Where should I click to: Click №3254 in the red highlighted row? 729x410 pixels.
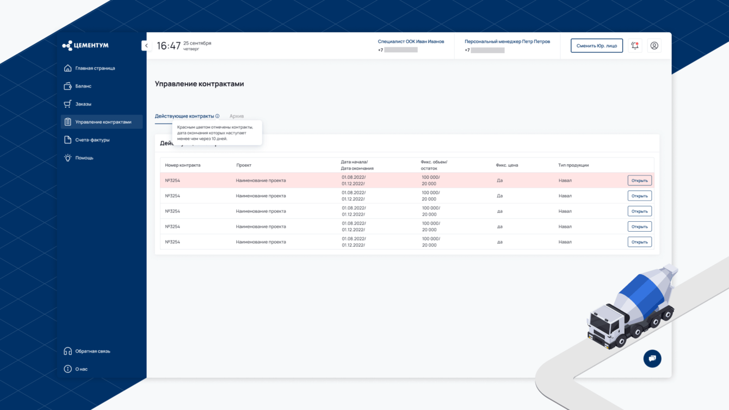pyautogui.click(x=172, y=181)
